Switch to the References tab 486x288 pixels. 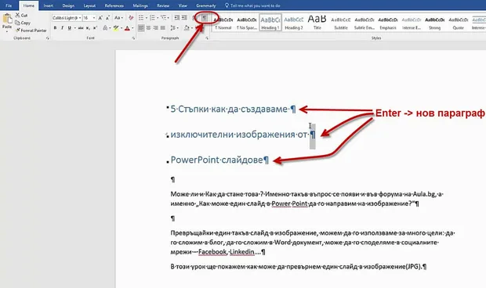114,5
